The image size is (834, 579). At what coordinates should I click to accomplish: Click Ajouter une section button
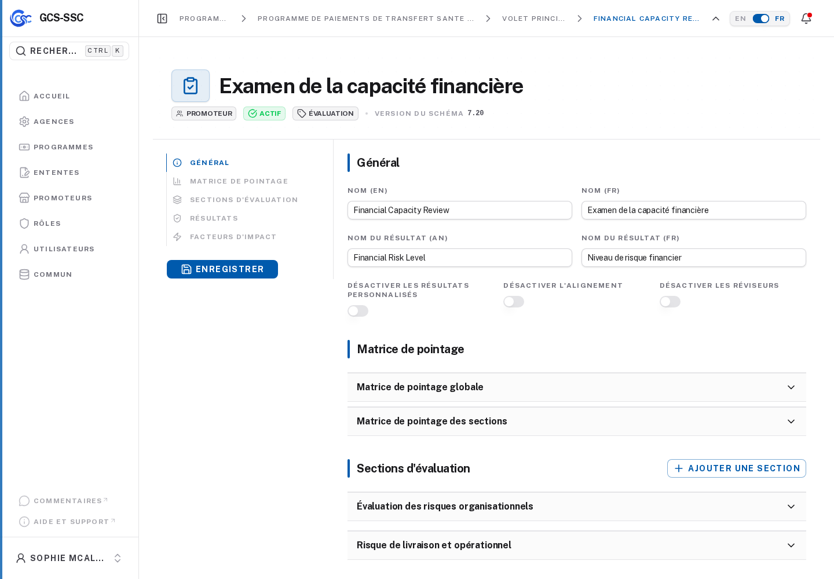pos(737,468)
